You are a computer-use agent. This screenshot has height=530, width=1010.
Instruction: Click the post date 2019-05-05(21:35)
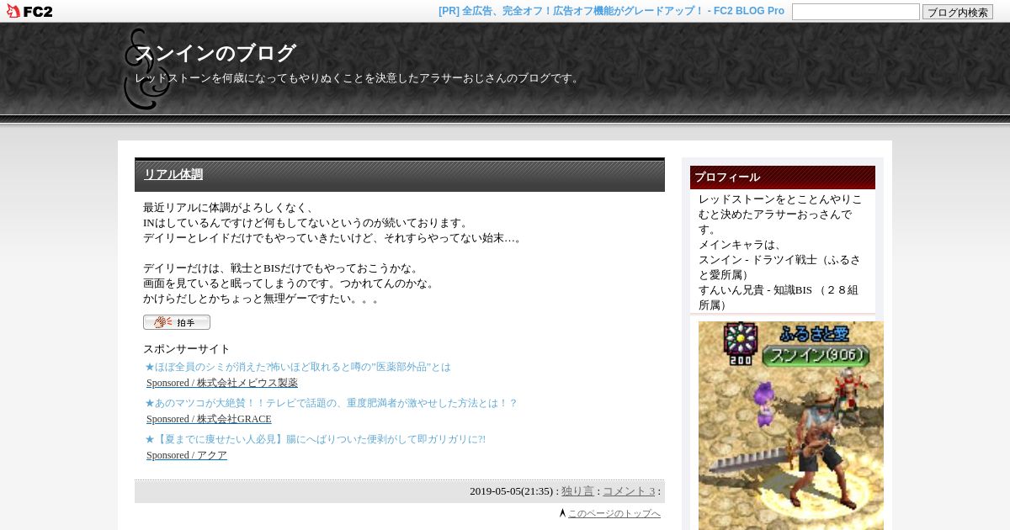pos(511,491)
